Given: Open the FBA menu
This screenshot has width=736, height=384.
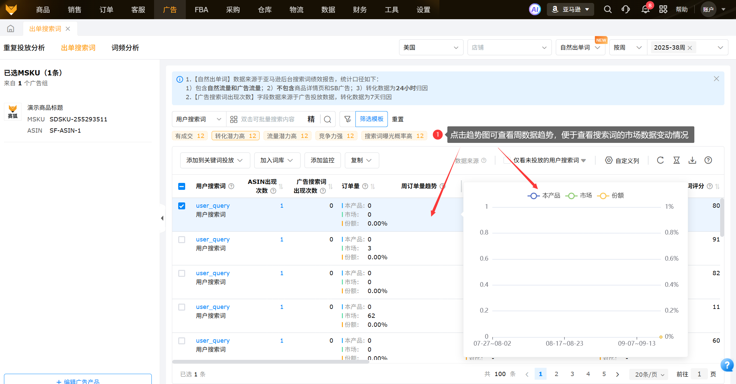Looking at the screenshot, I should 201,10.
